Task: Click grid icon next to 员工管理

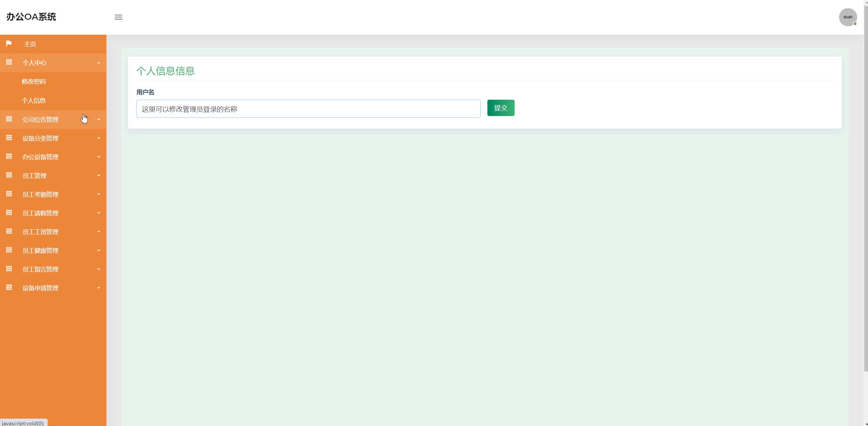Action: point(9,175)
